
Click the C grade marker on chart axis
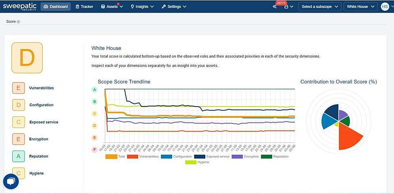click(95, 114)
